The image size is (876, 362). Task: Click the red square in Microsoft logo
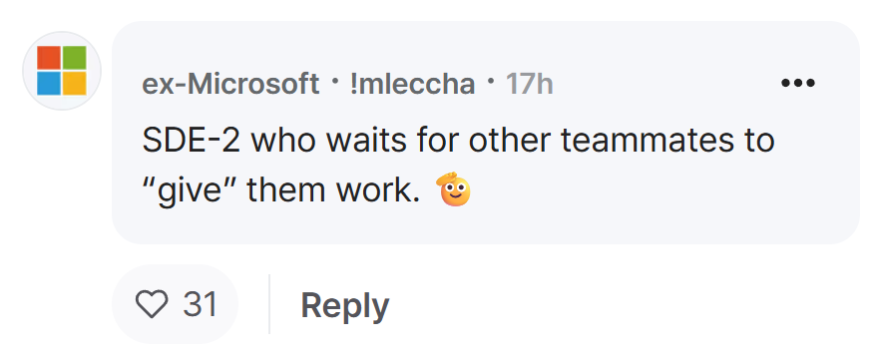(49, 58)
